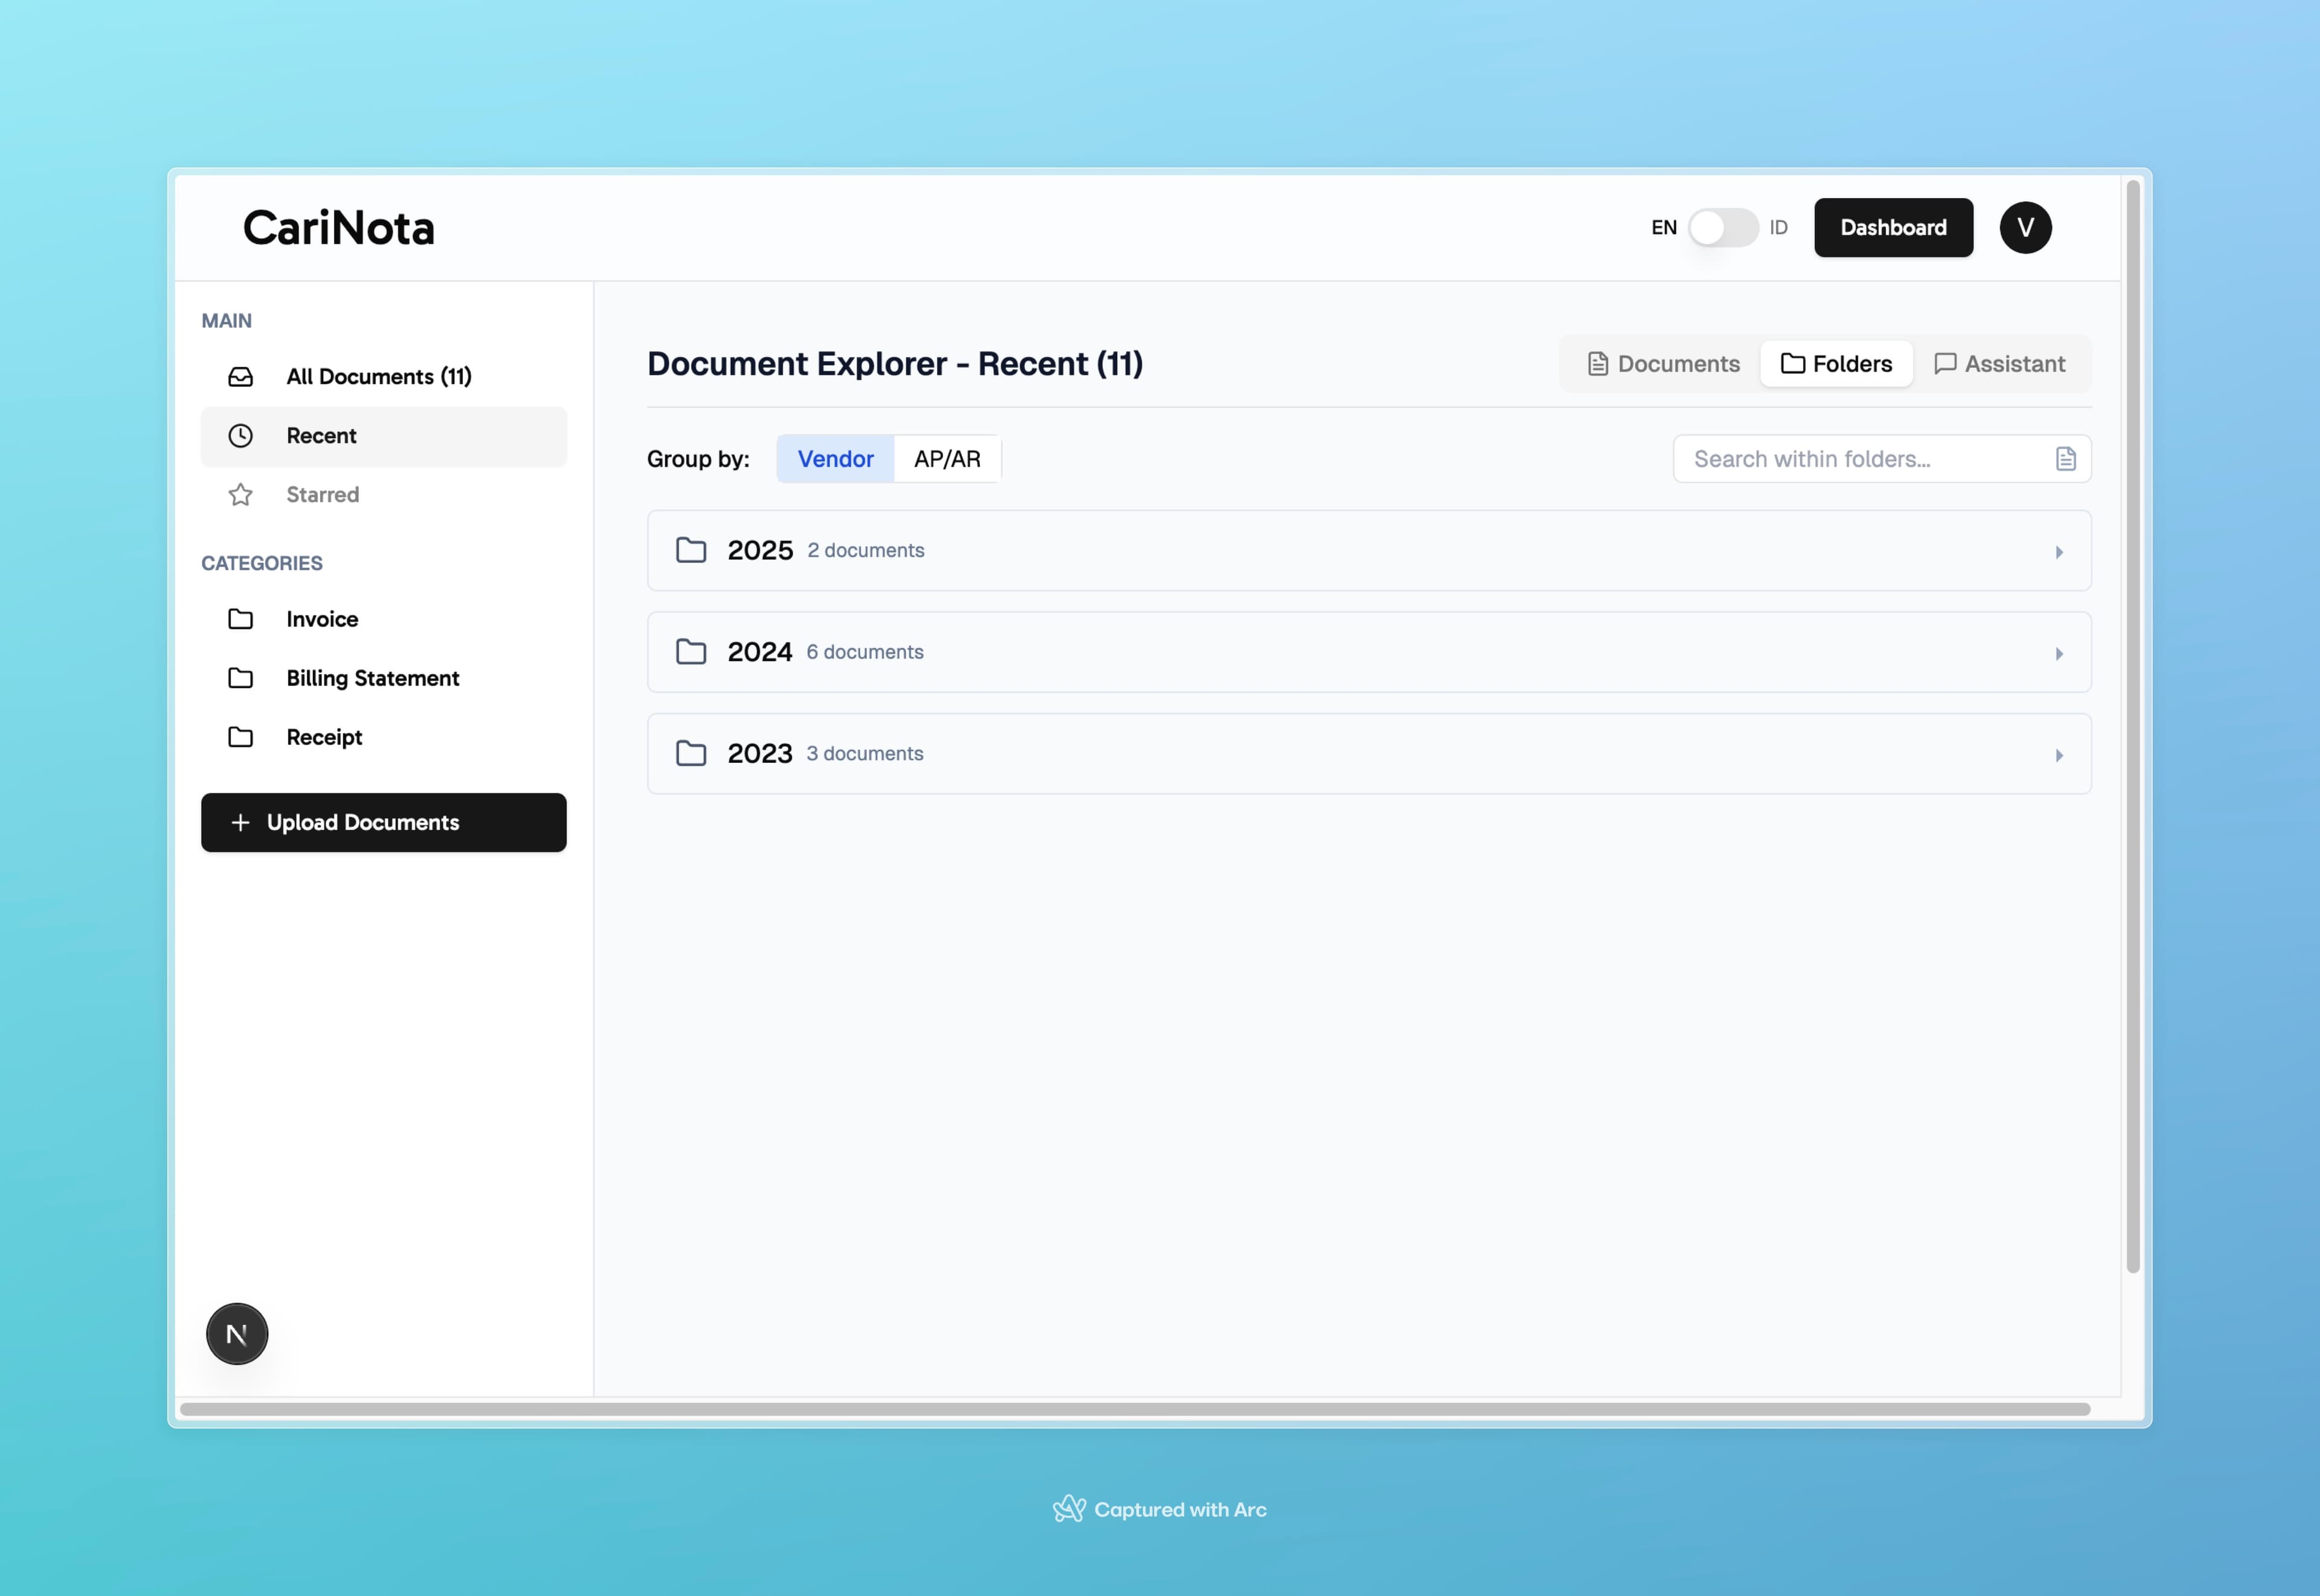This screenshot has width=2320, height=1596.
Task: Click the Search within folders field
Action: 1882,459
